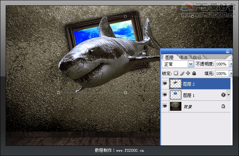This screenshot has height=156, width=239.
Task: Toggle lock transparent pixels icon
Action: [x=176, y=73]
